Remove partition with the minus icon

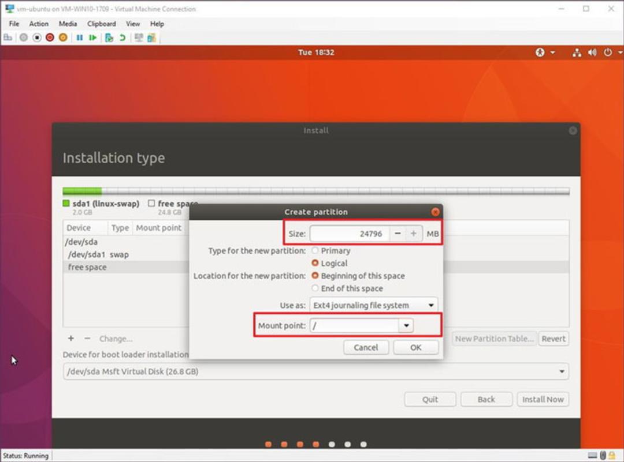[x=88, y=339]
